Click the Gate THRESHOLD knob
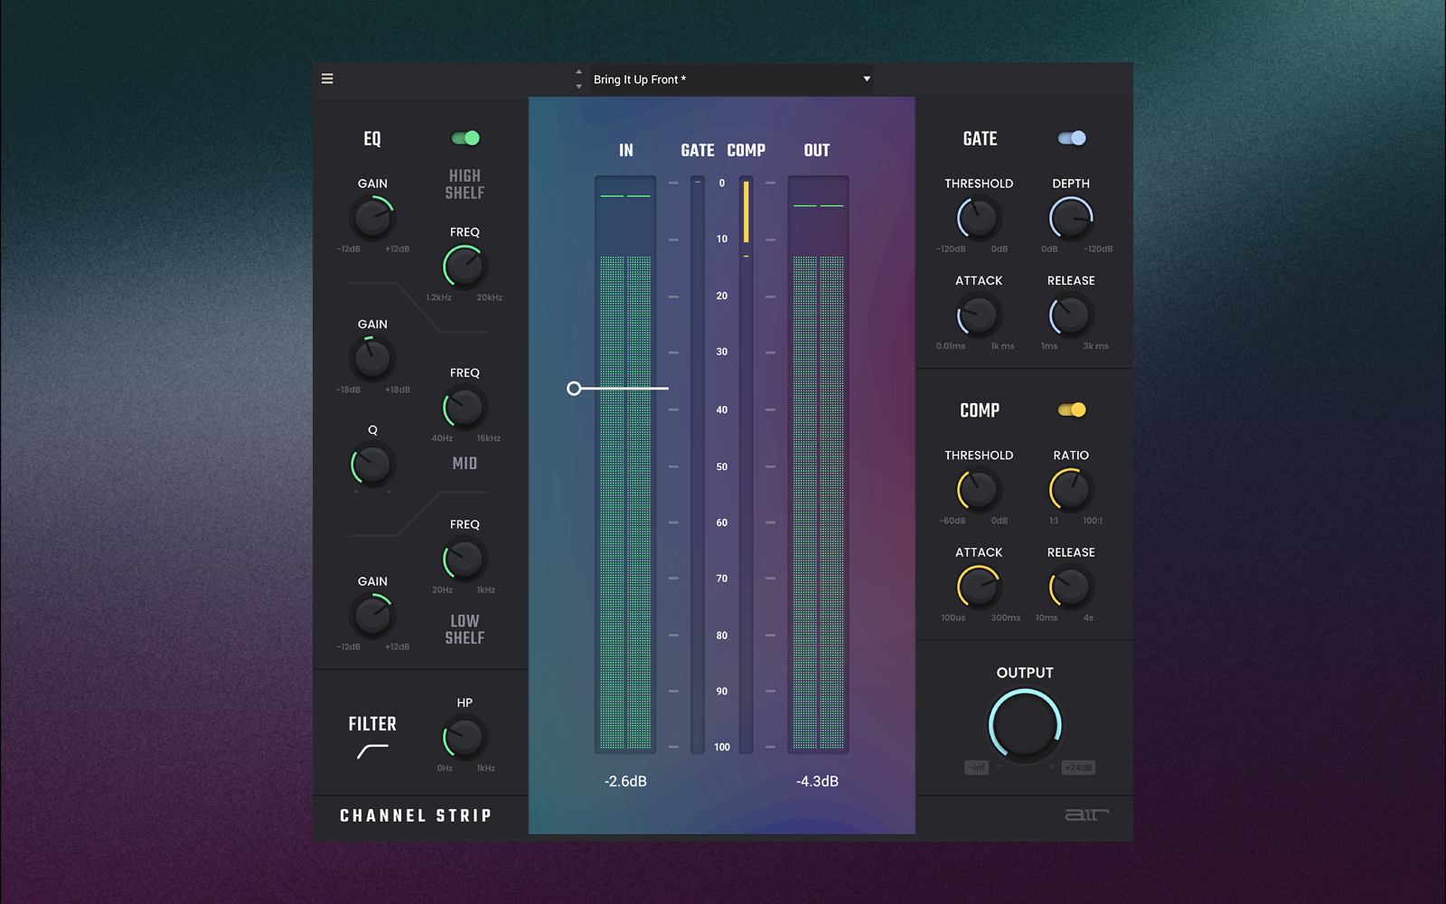The image size is (1446, 904). point(979,219)
